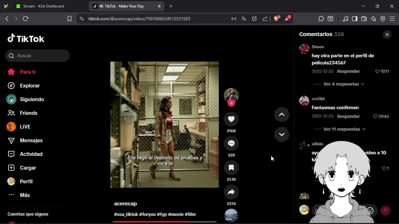
Task: Close the TikTok browser tab
Action: pos(159,6)
